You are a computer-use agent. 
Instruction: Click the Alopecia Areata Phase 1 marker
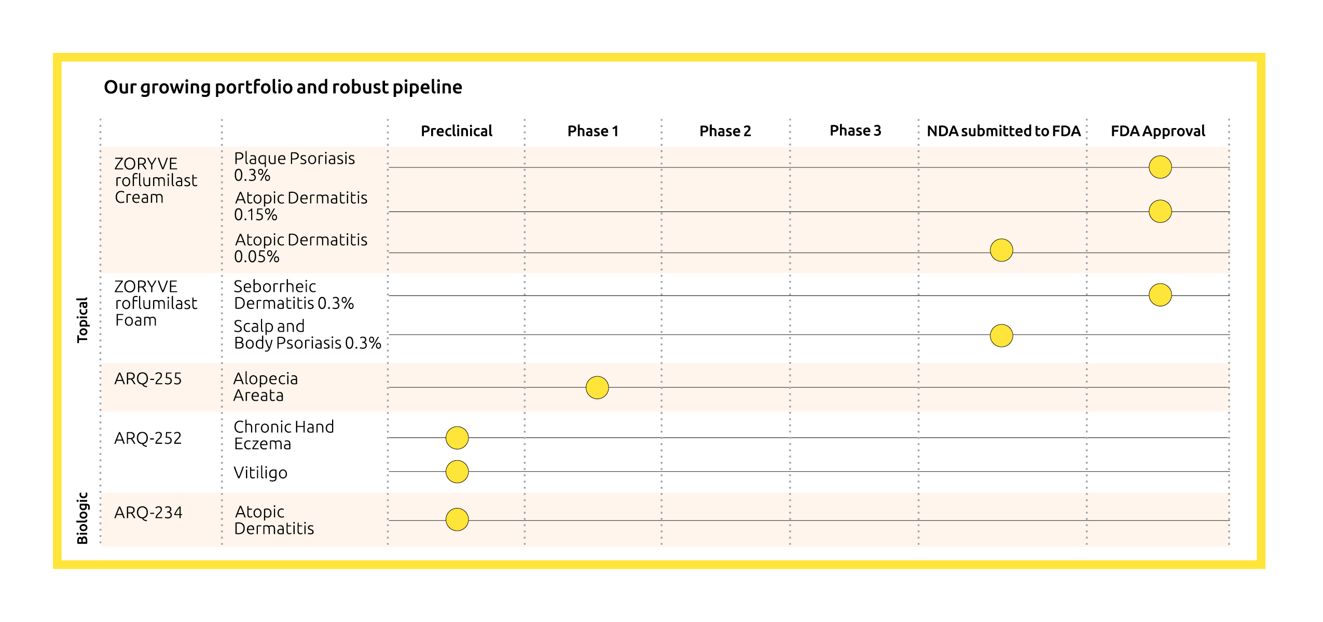(597, 387)
